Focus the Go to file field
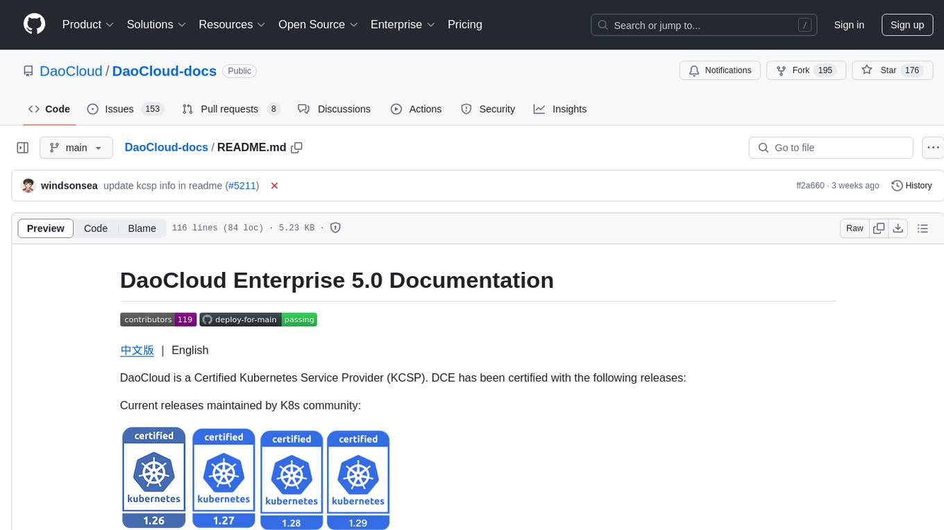 (x=831, y=148)
